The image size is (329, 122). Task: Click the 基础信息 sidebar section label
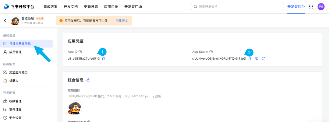pyautogui.click(x=9, y=35)
